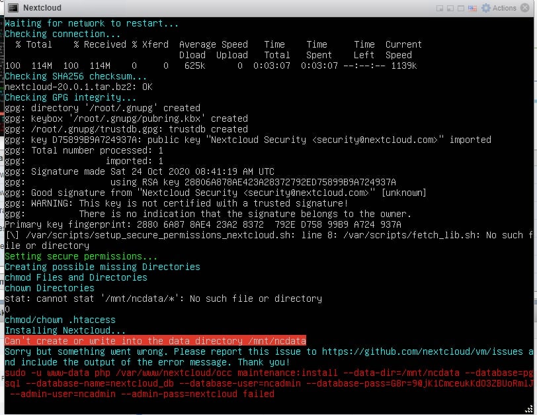This screenshot has height=415, width=537.
Task: Click the '1139k' current speed value
Action: pyautogui.click(x=404, y=66)
